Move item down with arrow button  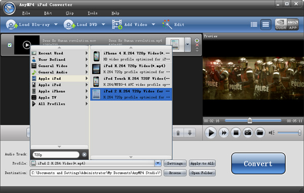point(190,133)
